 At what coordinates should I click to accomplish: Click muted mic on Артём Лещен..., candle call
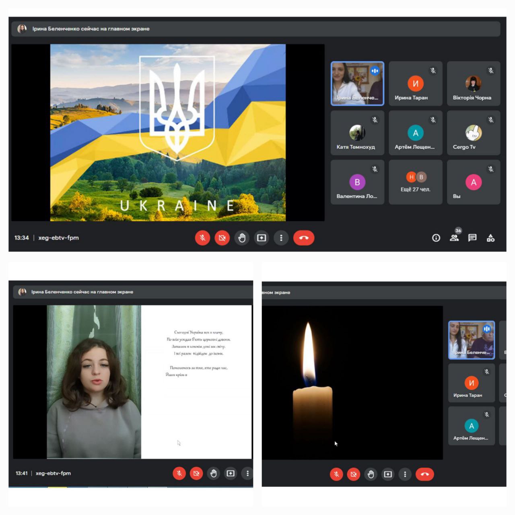pos(487,414)
